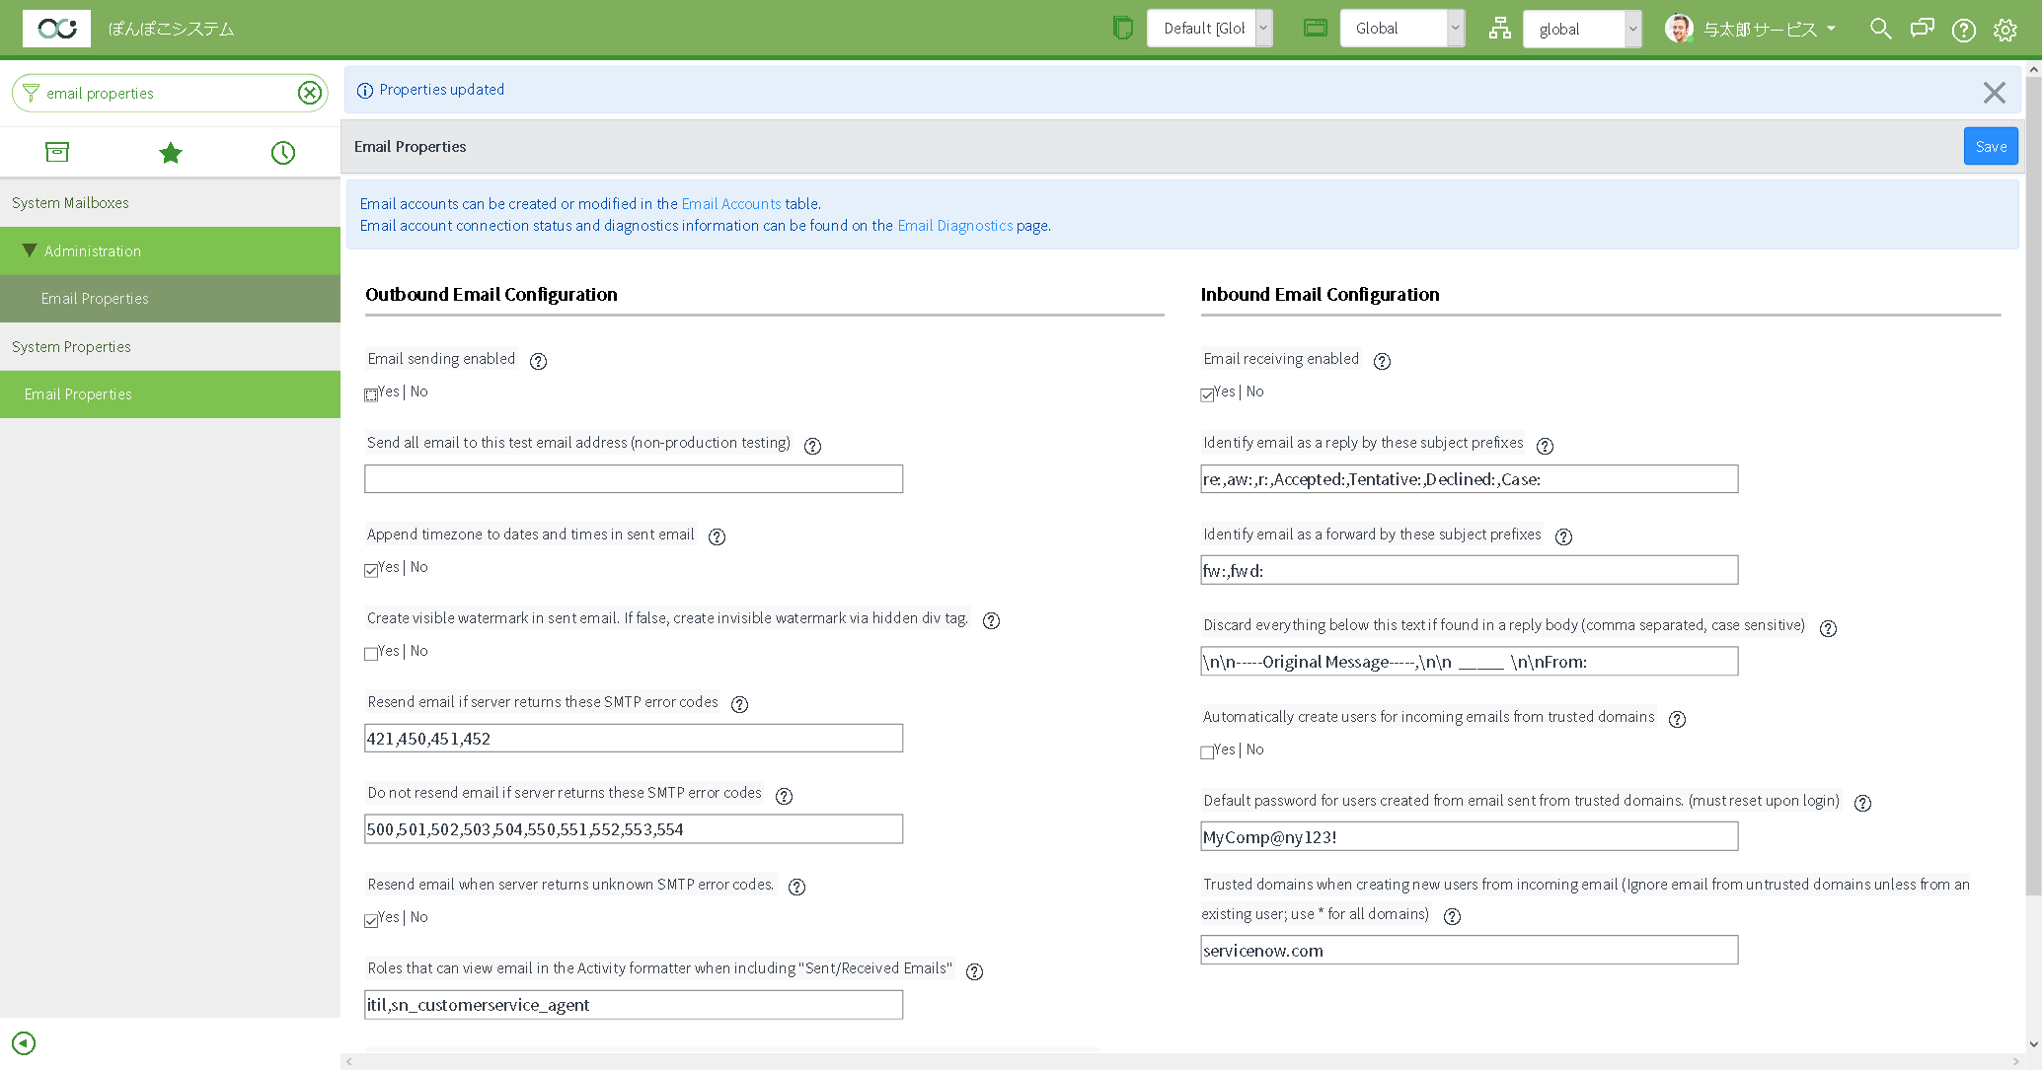Open the Global update set dropdown
This screenshot has width=2042, height=1070.
[1402, 28]
